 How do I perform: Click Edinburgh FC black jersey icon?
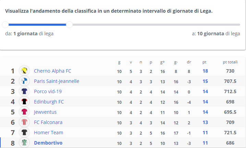click(24, 101)
